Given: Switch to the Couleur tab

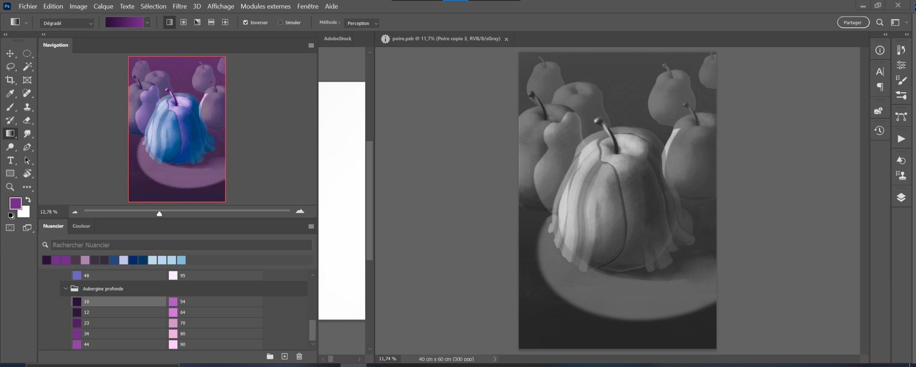Looking at the screenshot, I should click(81, 226).
